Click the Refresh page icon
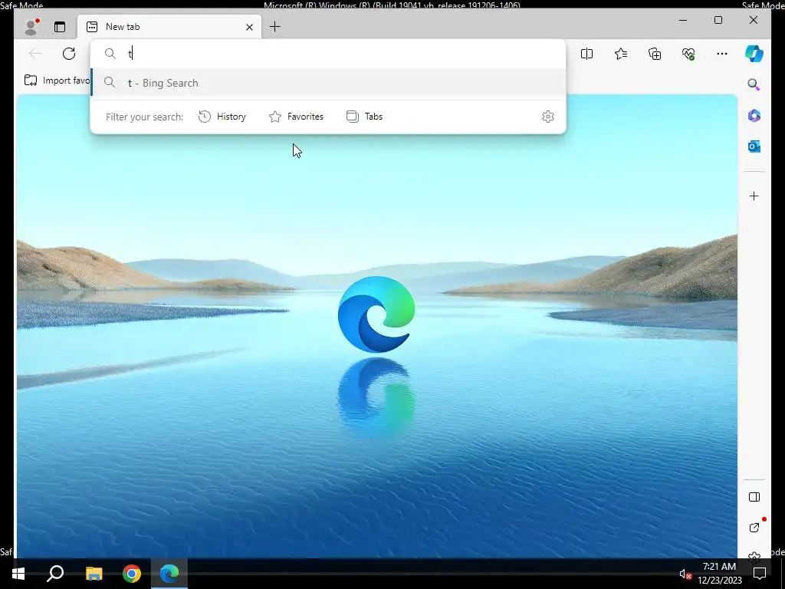The image size is (785, 589). point(69,54)
